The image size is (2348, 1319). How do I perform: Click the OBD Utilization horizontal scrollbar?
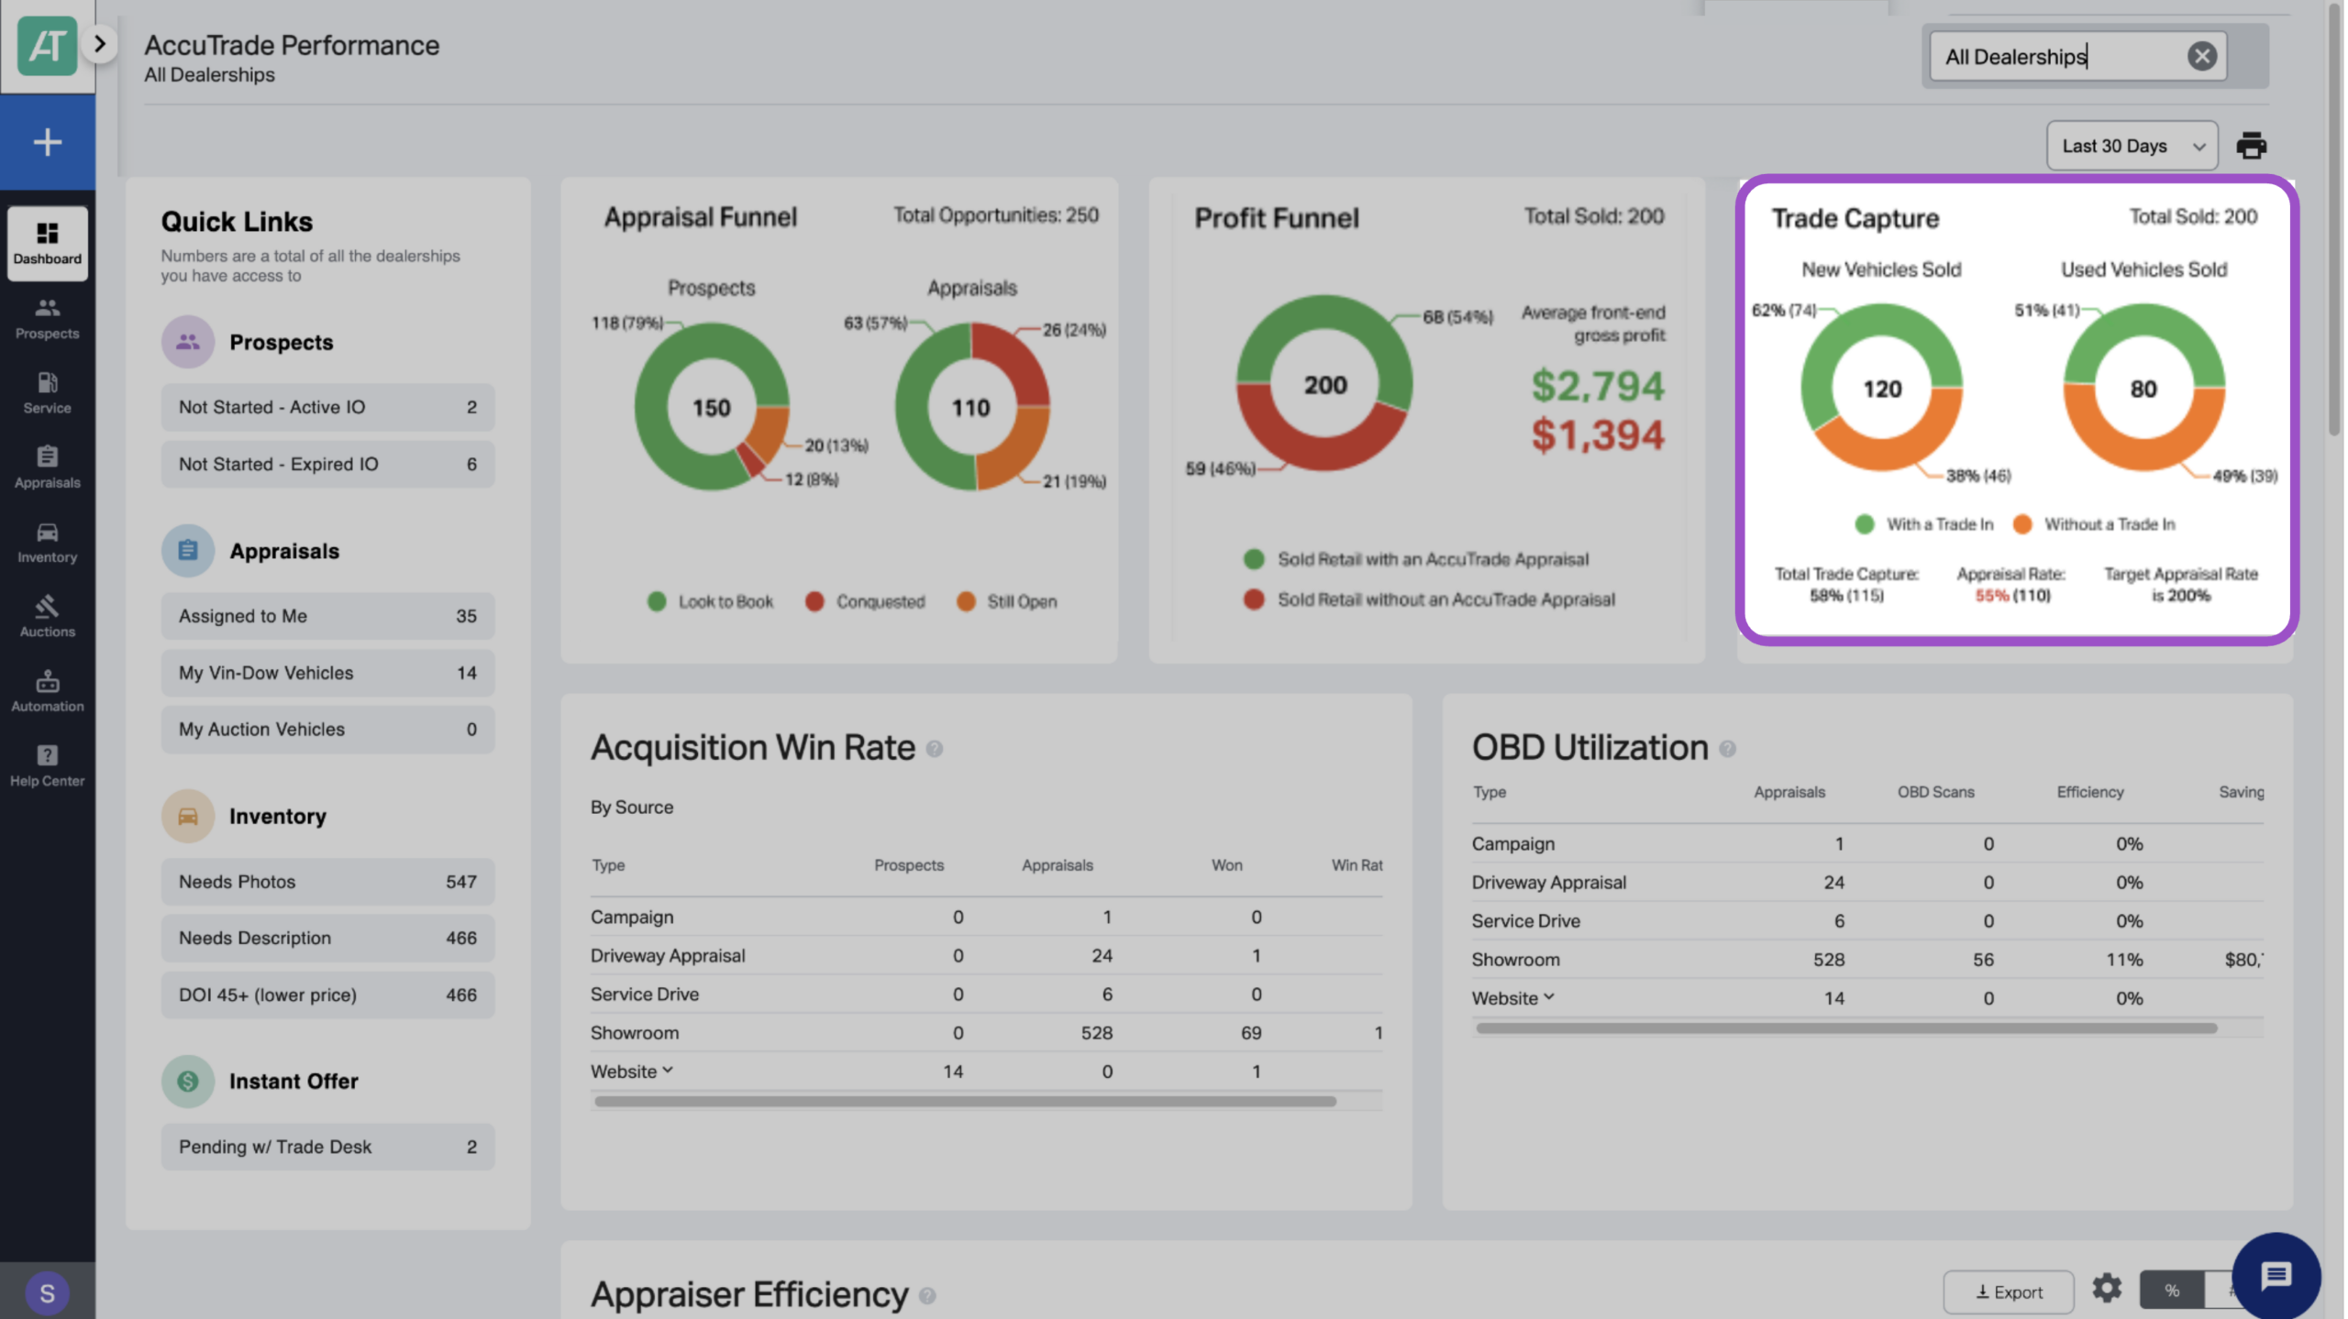click(x=1846, y=1028)
